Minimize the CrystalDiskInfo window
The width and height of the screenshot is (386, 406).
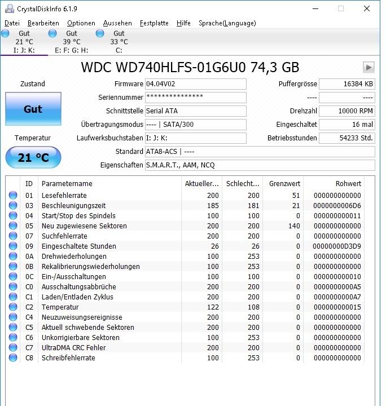[x=315, y=8]
